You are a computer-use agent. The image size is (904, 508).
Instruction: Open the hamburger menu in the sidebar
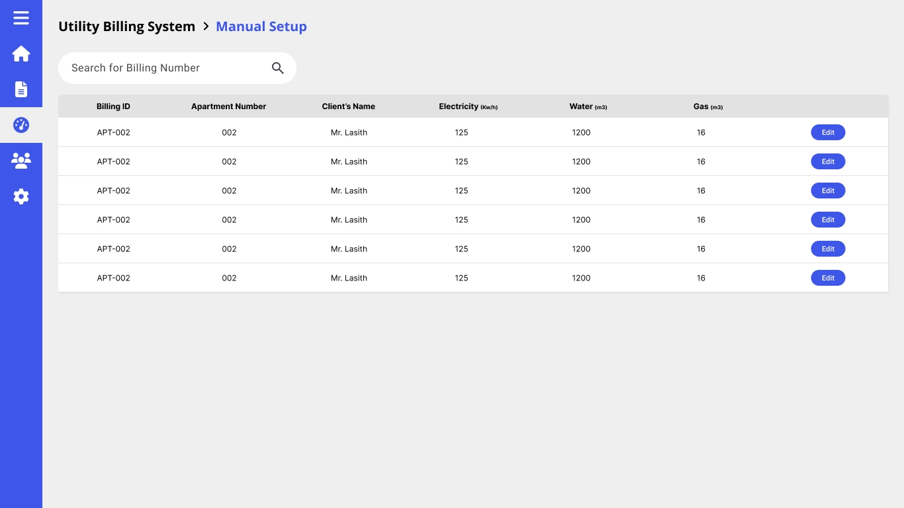pos(21,18)
